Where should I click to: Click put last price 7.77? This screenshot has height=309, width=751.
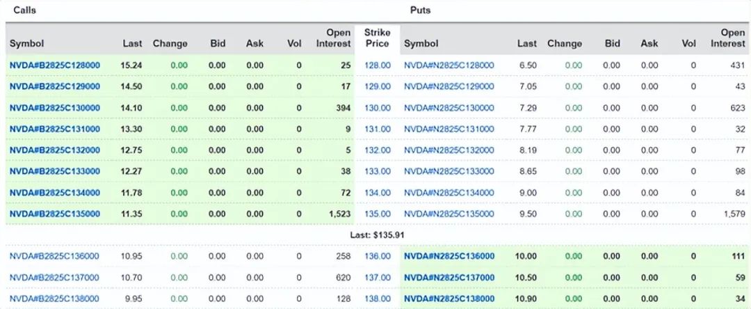click(528, 129)
